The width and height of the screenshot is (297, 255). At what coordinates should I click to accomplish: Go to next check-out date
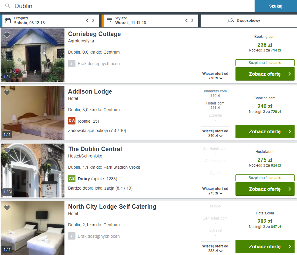[x=192, y=21]
